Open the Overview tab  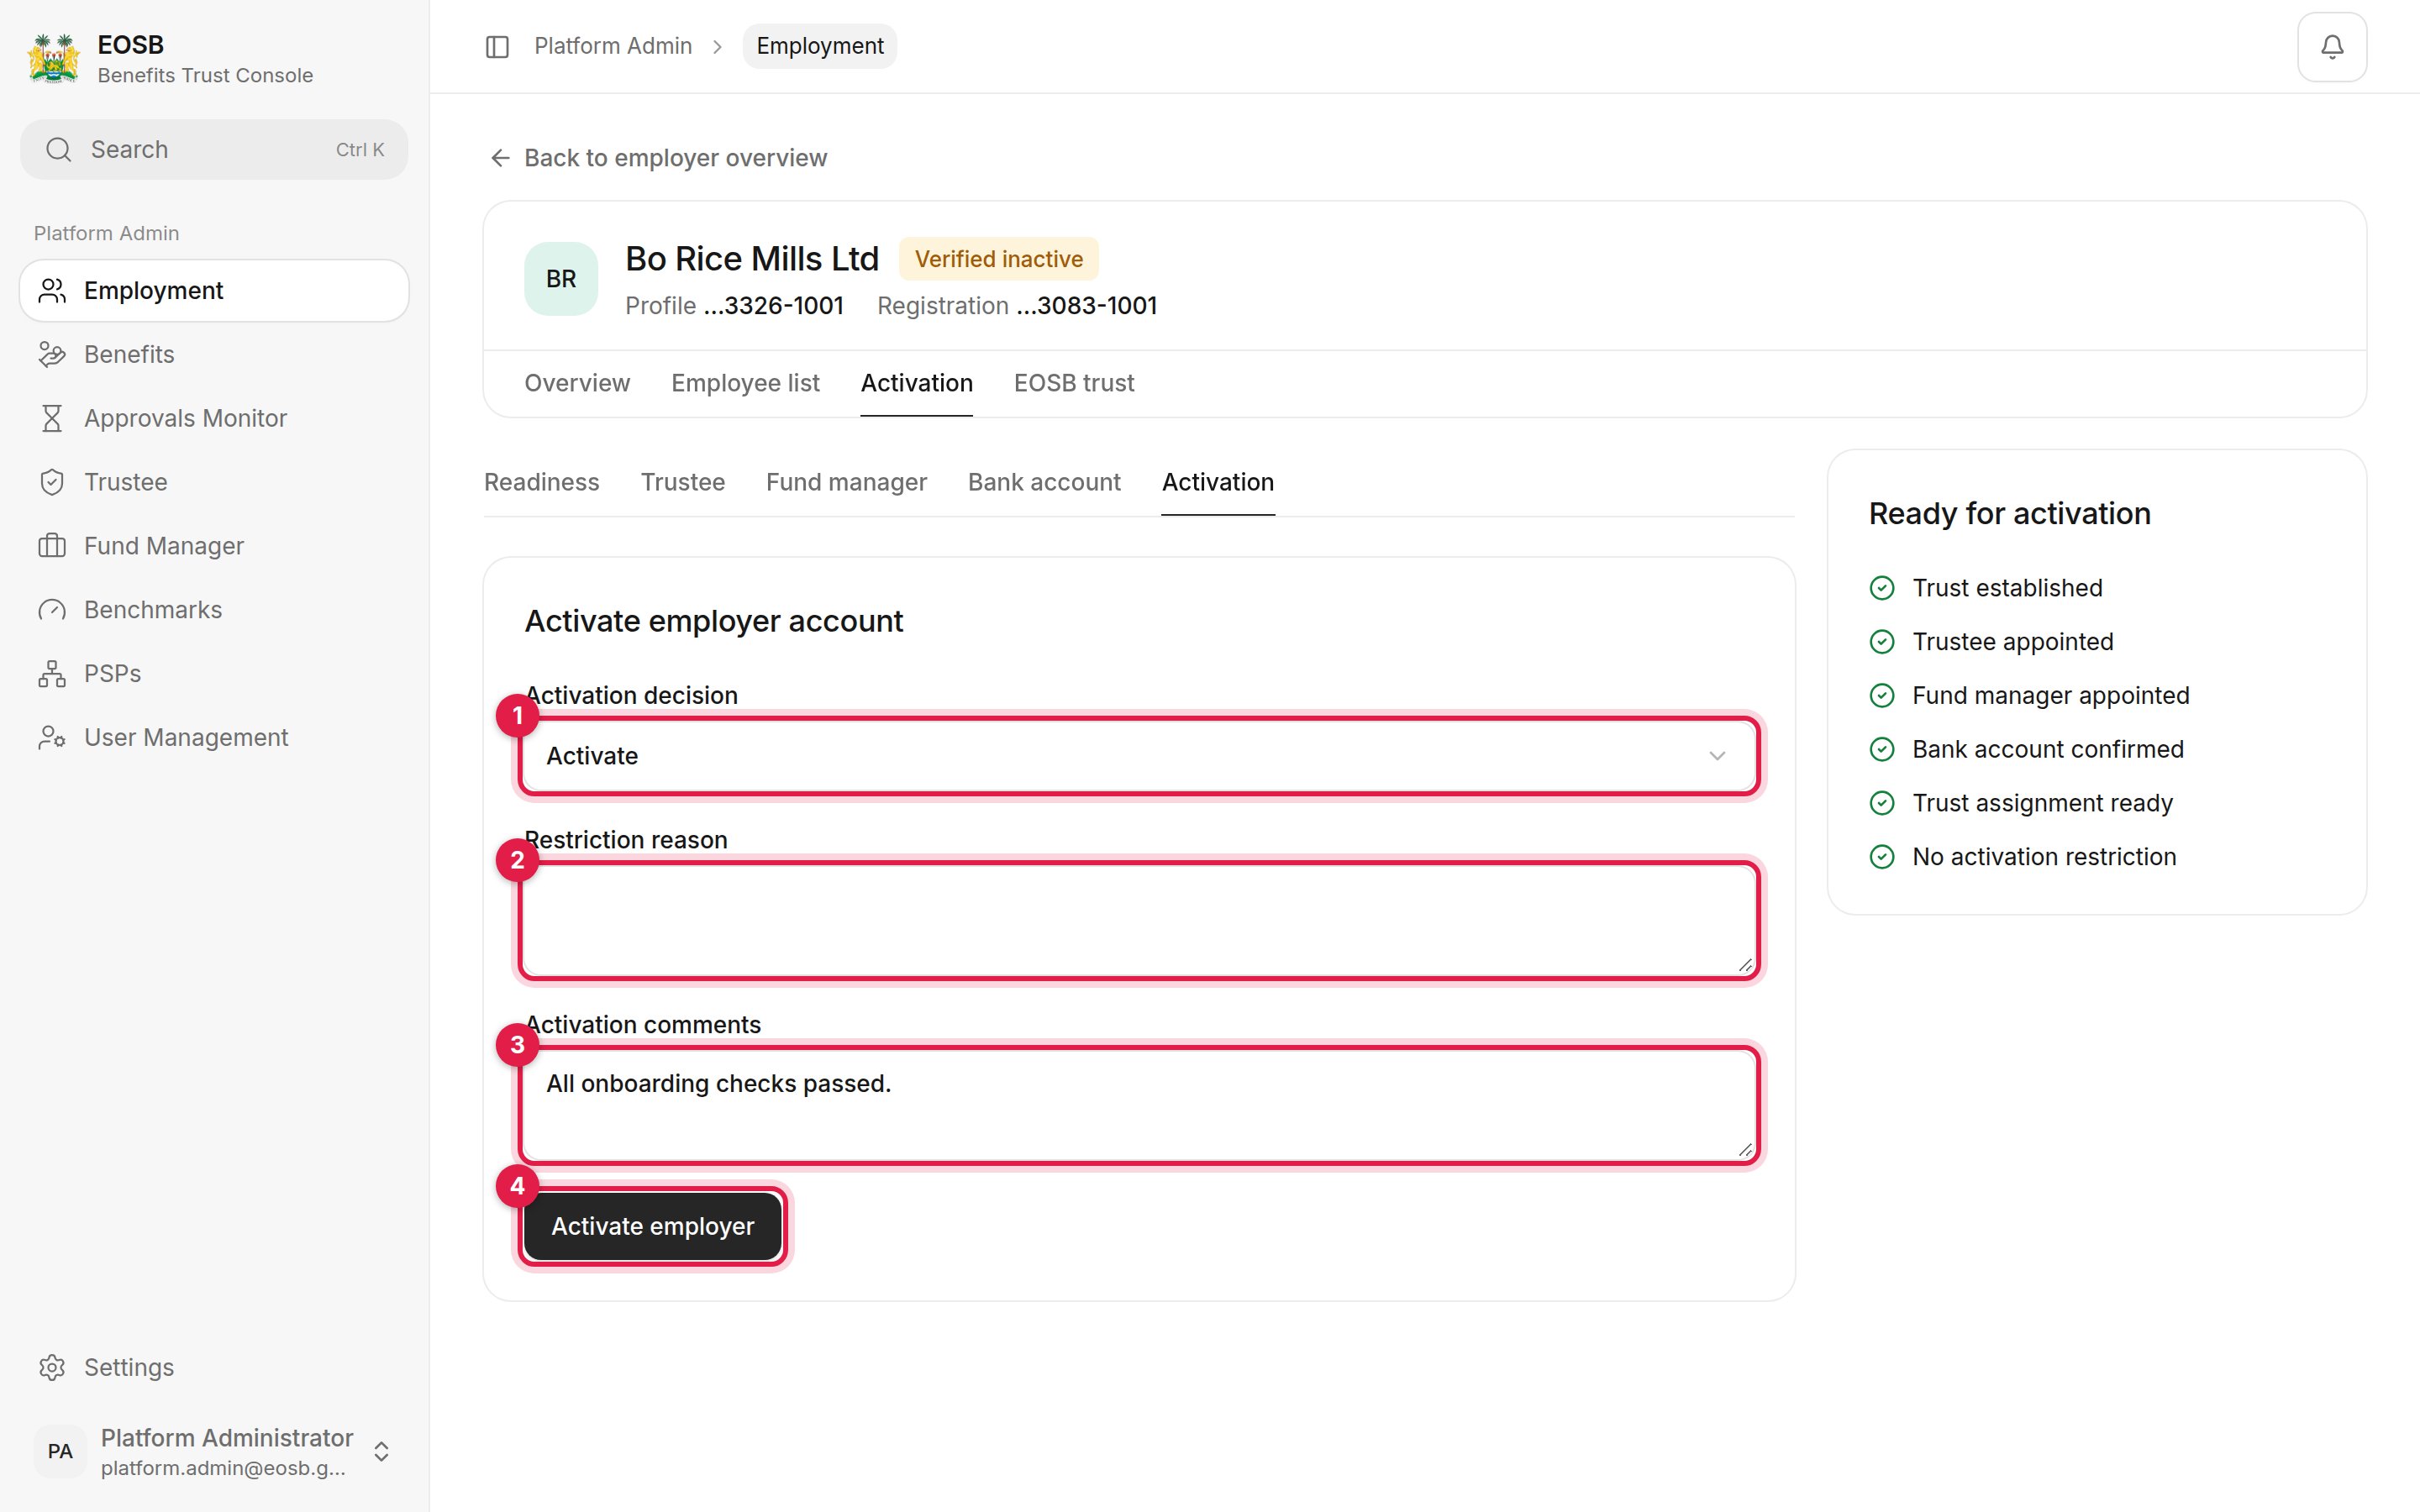[x=577, y=384]
